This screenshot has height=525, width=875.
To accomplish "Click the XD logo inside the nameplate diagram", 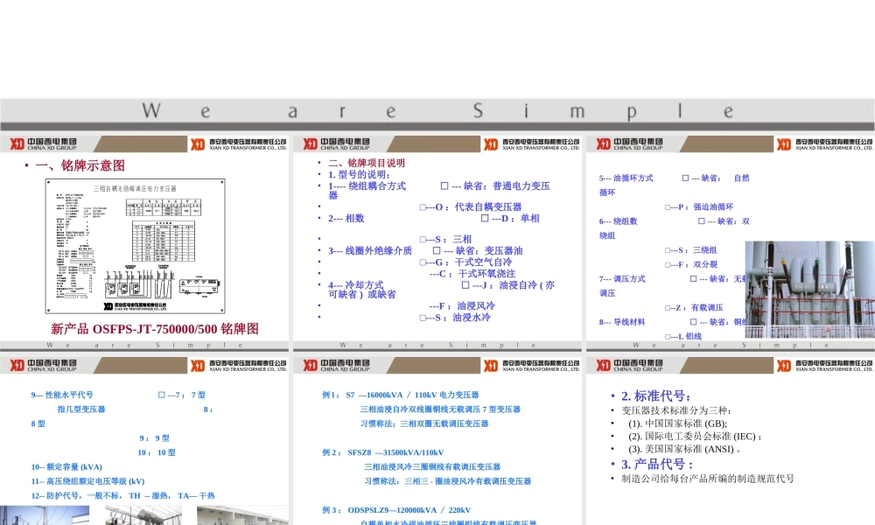I will (107, 305).
